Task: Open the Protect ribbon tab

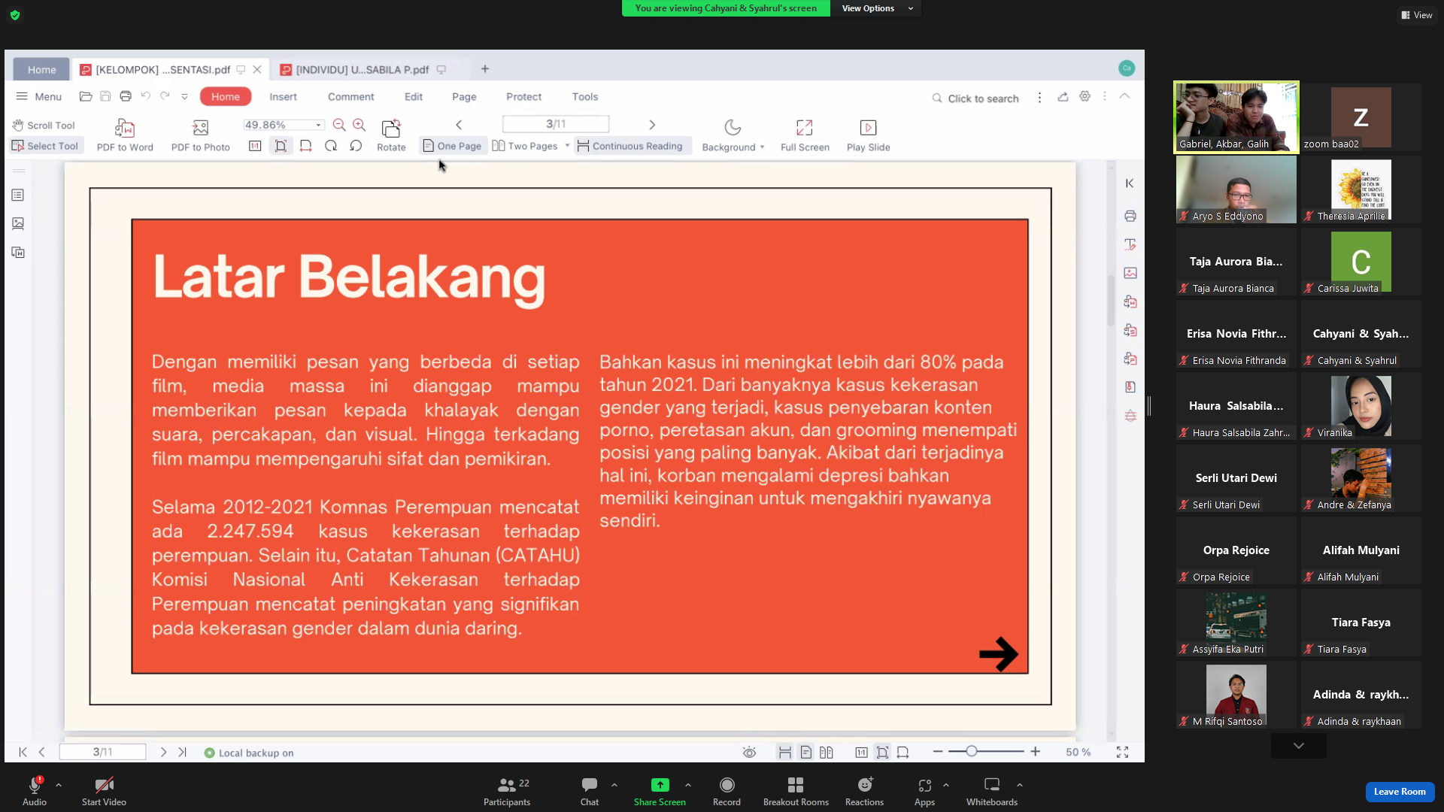Action: click(523, 96)
